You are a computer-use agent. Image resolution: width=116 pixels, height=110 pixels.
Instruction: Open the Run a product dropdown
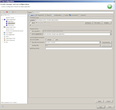pos(110,31)
